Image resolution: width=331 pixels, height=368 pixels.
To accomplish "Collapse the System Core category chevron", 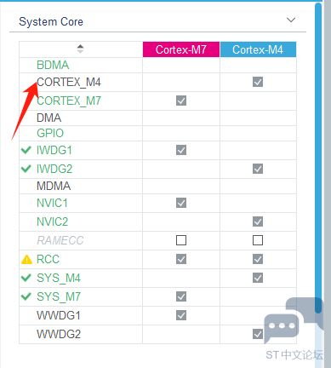I will coord(291,20).
